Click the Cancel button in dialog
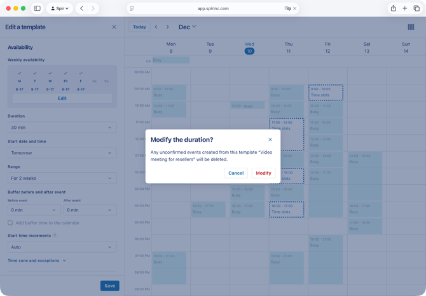Viewport: 426px width, 296px height. [x=236, y=173]
